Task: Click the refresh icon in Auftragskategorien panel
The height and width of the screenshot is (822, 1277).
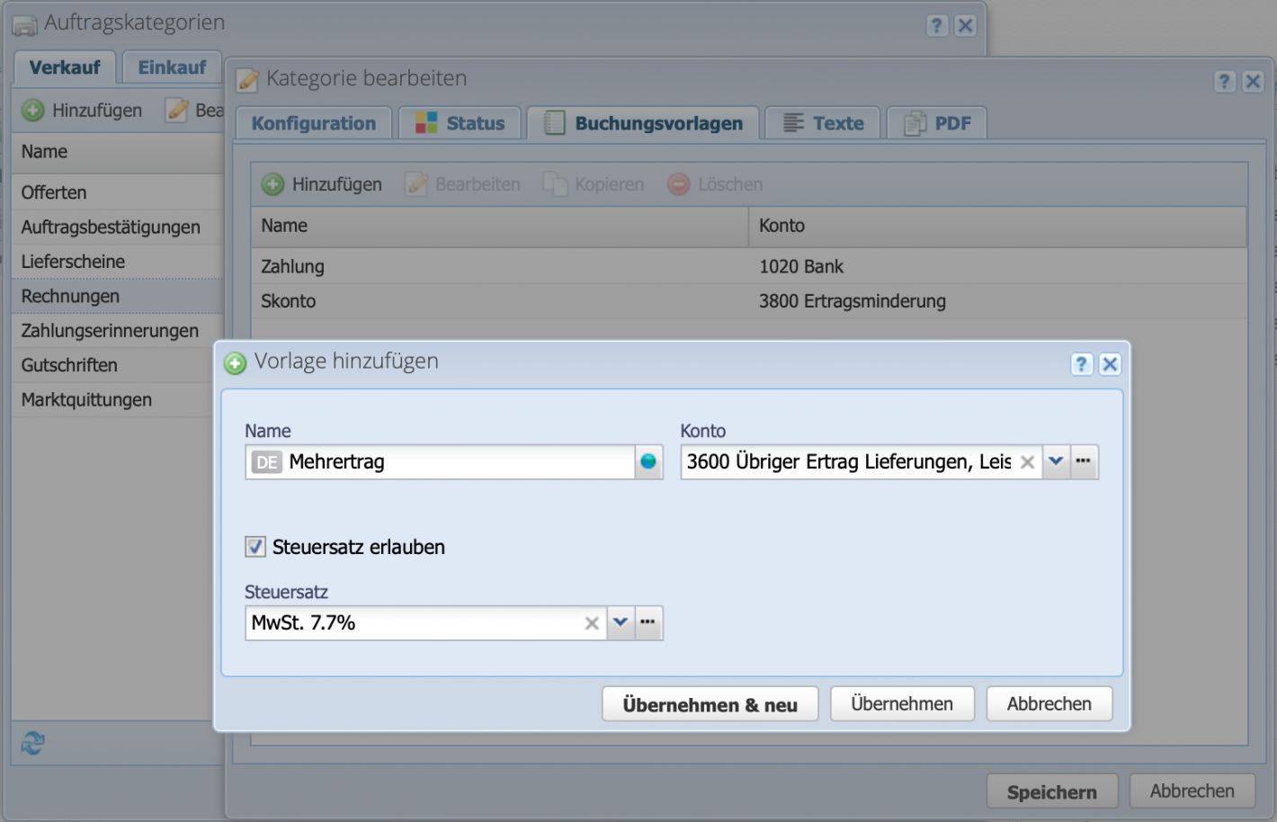Action: pyautogui.click(x=32, y=744)
